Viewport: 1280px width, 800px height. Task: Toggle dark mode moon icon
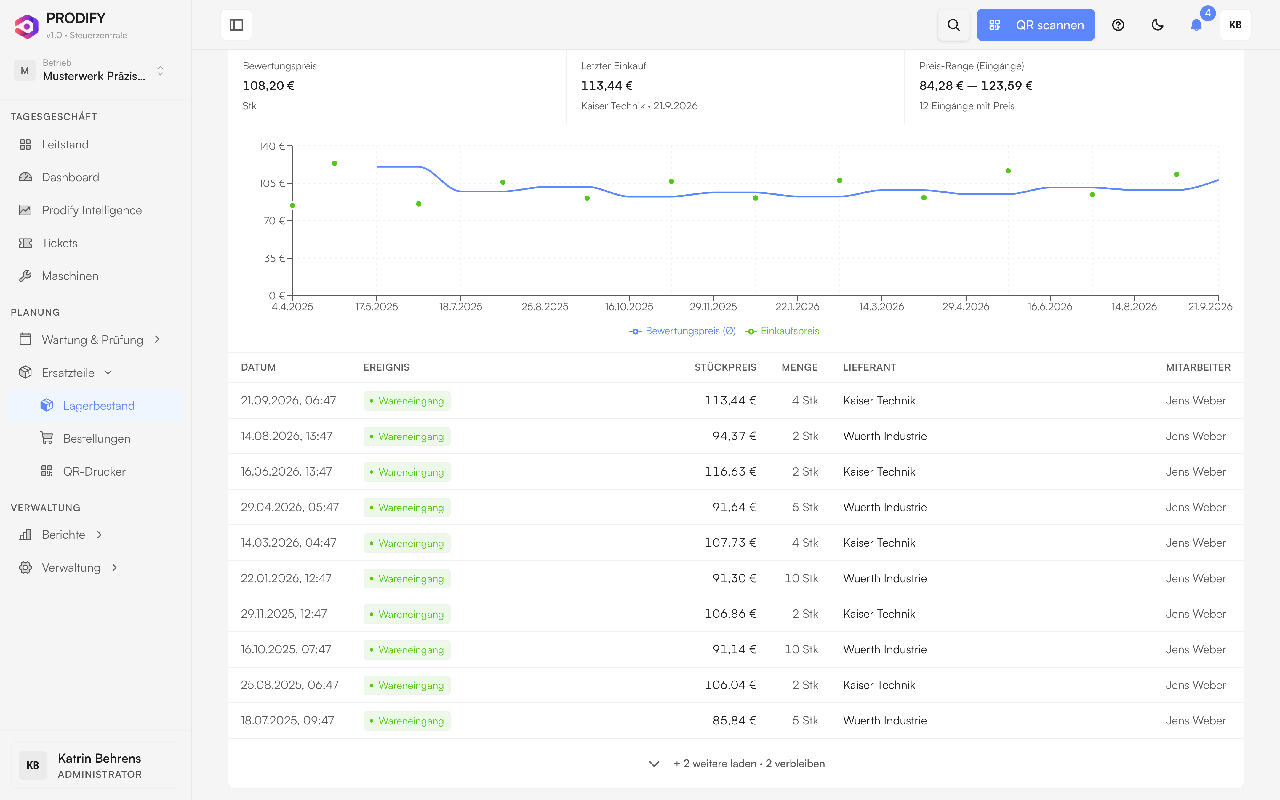click(1157, 25)
